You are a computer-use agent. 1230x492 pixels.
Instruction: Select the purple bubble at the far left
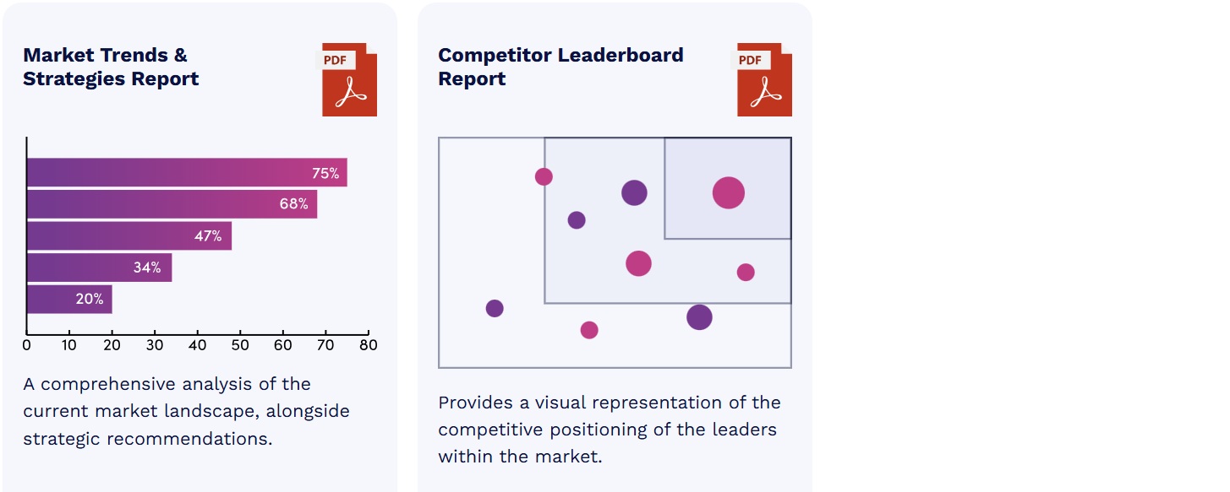(x=495, y=308)
